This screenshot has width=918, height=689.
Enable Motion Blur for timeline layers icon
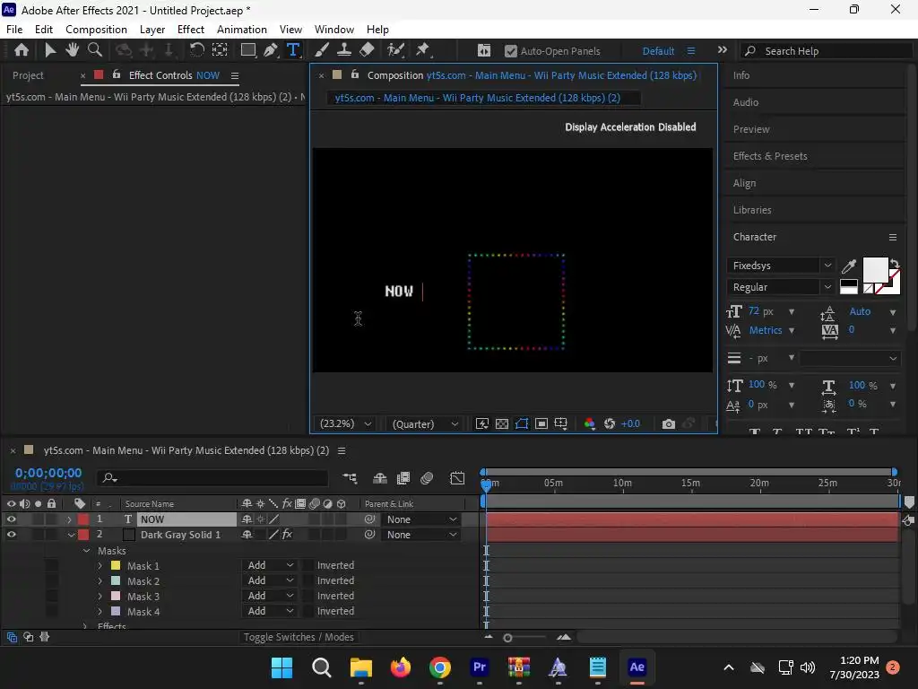tap(427, 478)
